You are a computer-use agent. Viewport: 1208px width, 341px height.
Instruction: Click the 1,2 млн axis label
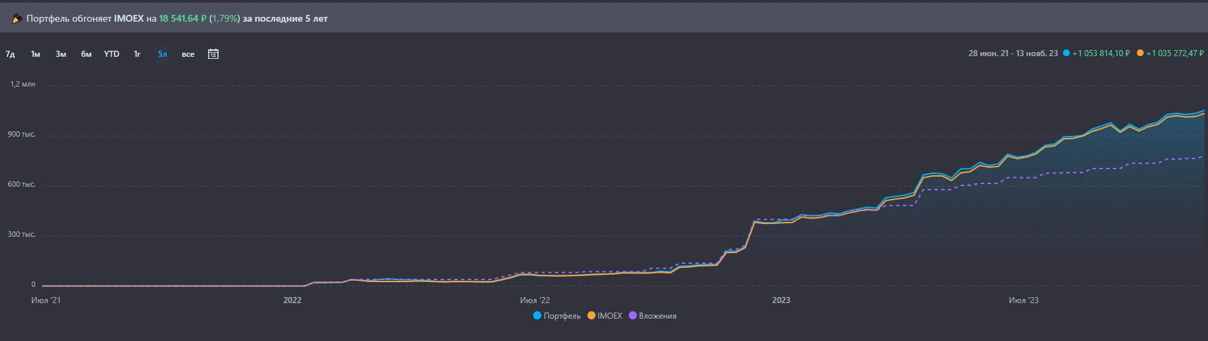click(x=23, y=85)
